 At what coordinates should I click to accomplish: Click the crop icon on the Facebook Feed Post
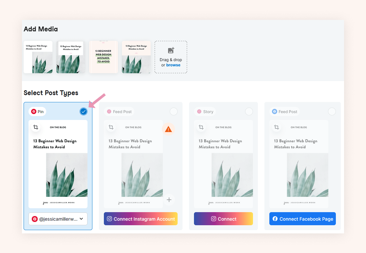coord(276,127)
